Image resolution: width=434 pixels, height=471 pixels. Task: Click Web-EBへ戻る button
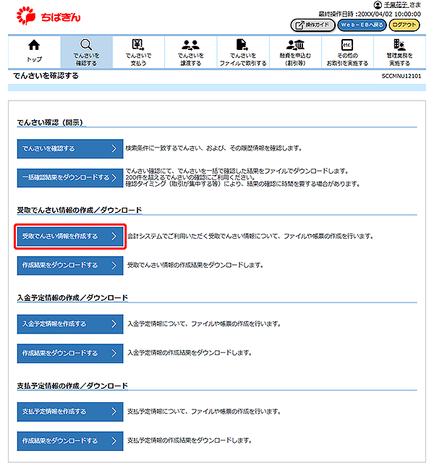coord(362,25)
